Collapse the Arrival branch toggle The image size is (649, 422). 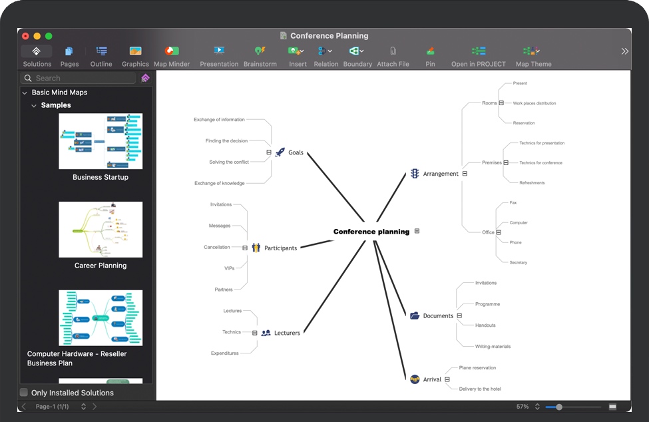click(447, 379)
